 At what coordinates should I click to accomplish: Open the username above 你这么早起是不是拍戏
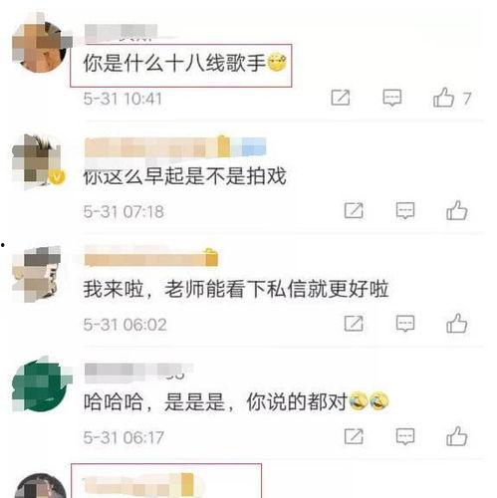[175, 146]
